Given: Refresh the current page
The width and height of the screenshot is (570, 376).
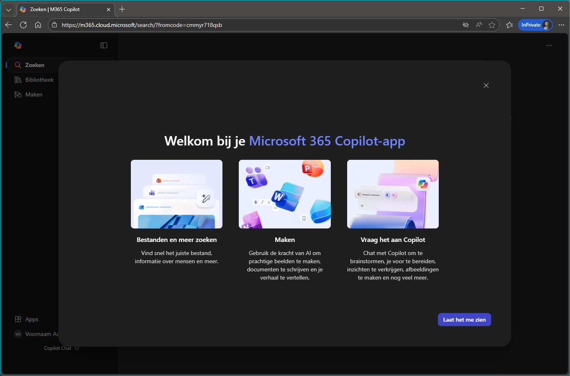Looking at the screenshot, I should [23, 25].
